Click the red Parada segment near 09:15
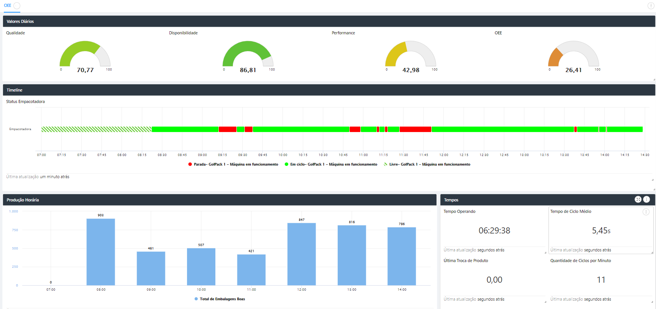Screen dimensions: 656x309 click(228, 129)
